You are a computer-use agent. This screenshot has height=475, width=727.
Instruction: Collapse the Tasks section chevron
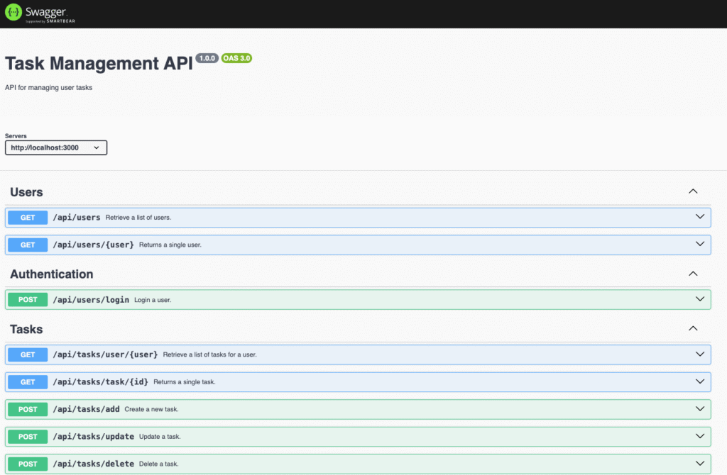[x=693, y=328]
